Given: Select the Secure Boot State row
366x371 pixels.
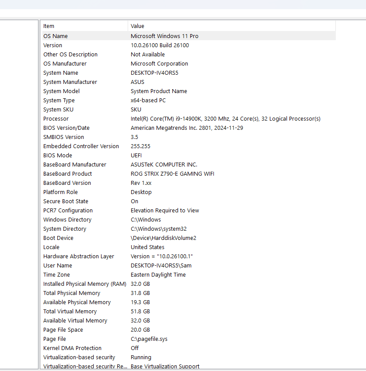Looking at the screenshot, I should [189, 201].
